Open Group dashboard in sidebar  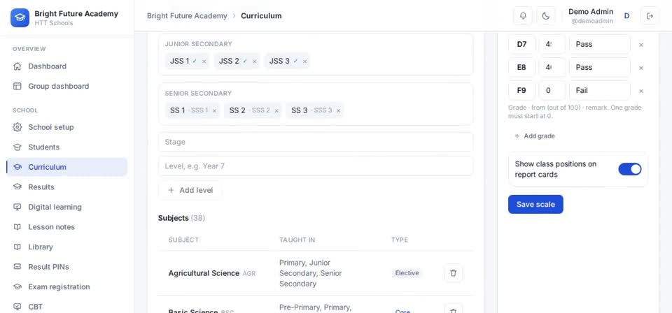[67, 86]
